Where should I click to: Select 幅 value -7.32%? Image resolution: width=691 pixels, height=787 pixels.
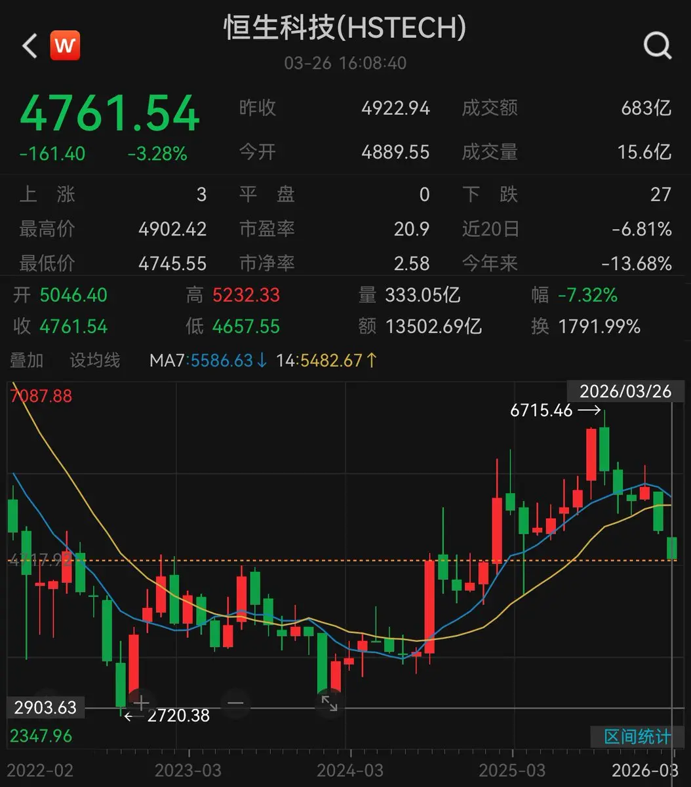pyautogui.click(x=587, y=295)
